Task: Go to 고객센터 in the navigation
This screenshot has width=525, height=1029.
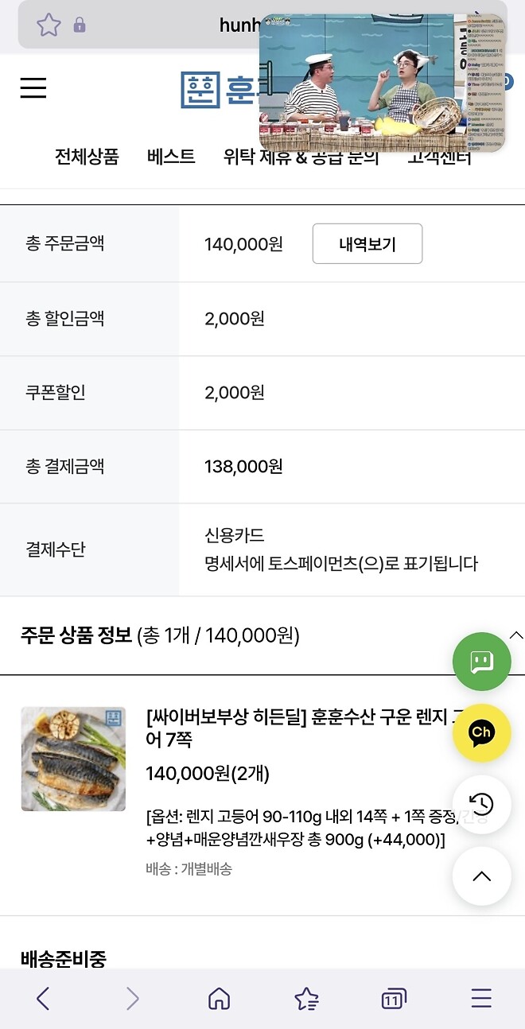Action: (x=440, y=157)
